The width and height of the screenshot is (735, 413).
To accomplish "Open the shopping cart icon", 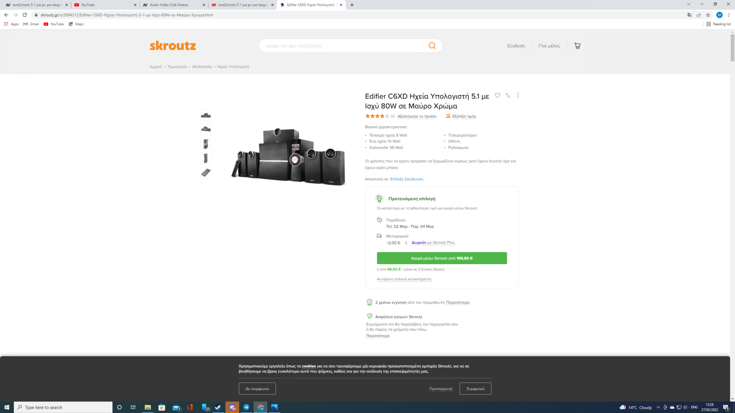I will [577, 46].
